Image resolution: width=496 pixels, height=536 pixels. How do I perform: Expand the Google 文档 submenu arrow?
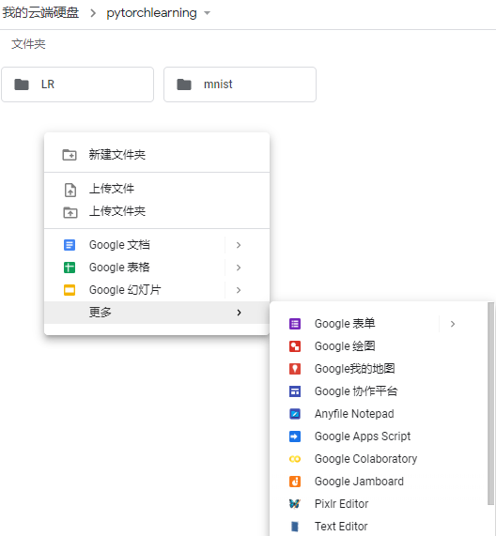coord(239,245)
